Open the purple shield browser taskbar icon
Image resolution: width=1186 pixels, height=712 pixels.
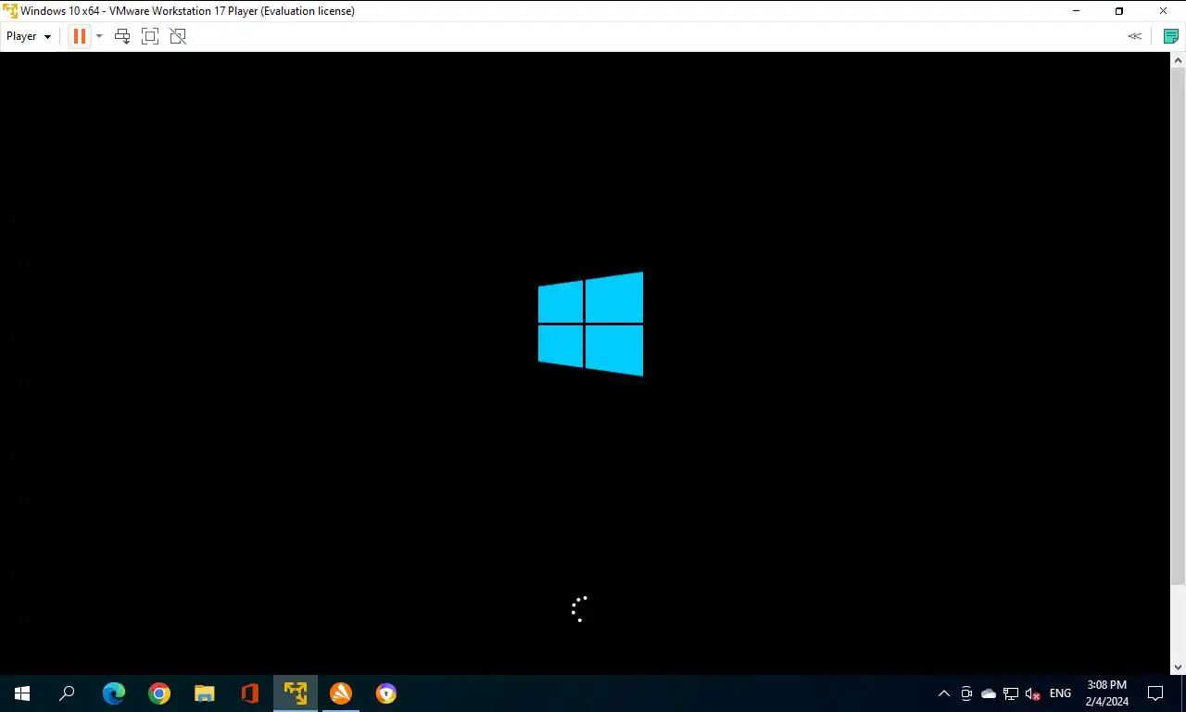386,693
